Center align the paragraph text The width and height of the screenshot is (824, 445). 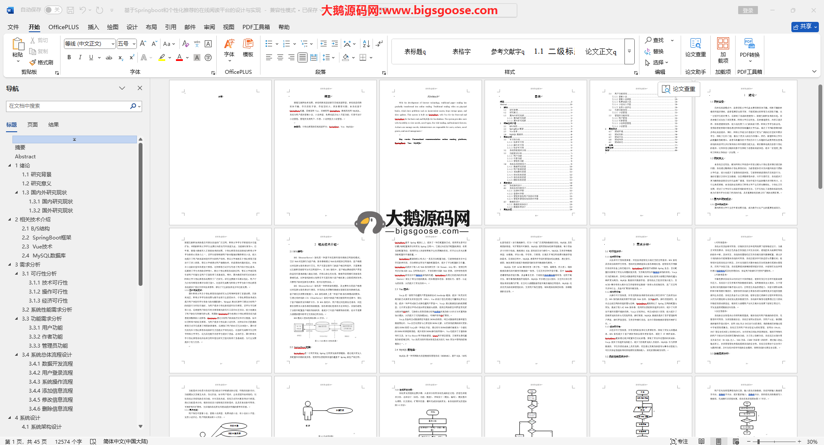(x=280, y=58)
